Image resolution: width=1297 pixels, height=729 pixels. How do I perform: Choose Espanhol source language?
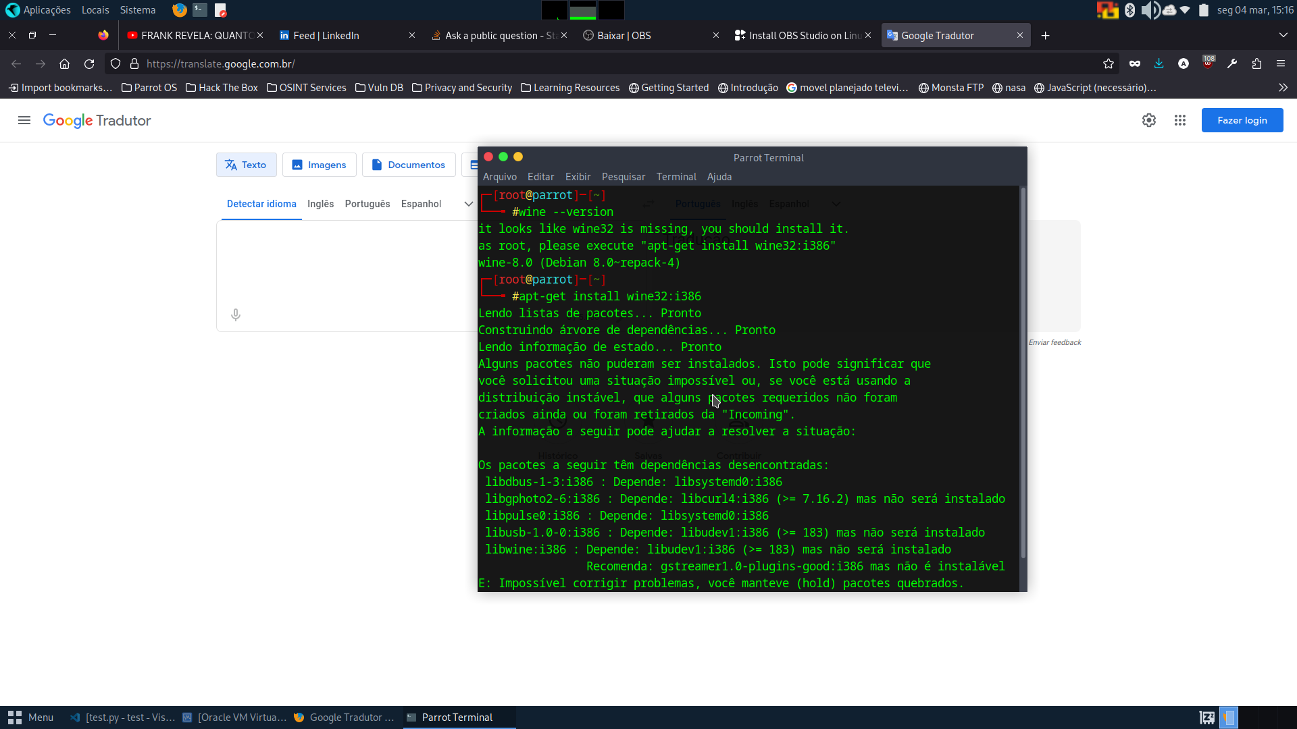pyautogui.click(x=421, y=204)
